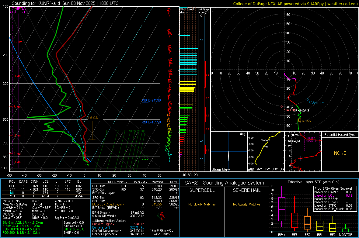Click the -20 C=16958' height label
359x238 pixels.
coord(151,122)
